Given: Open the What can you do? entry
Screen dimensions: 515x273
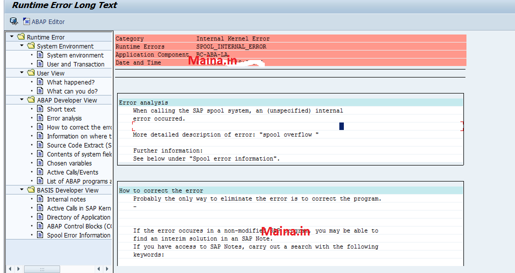Looking at the screenshot, I should point(72,91).
